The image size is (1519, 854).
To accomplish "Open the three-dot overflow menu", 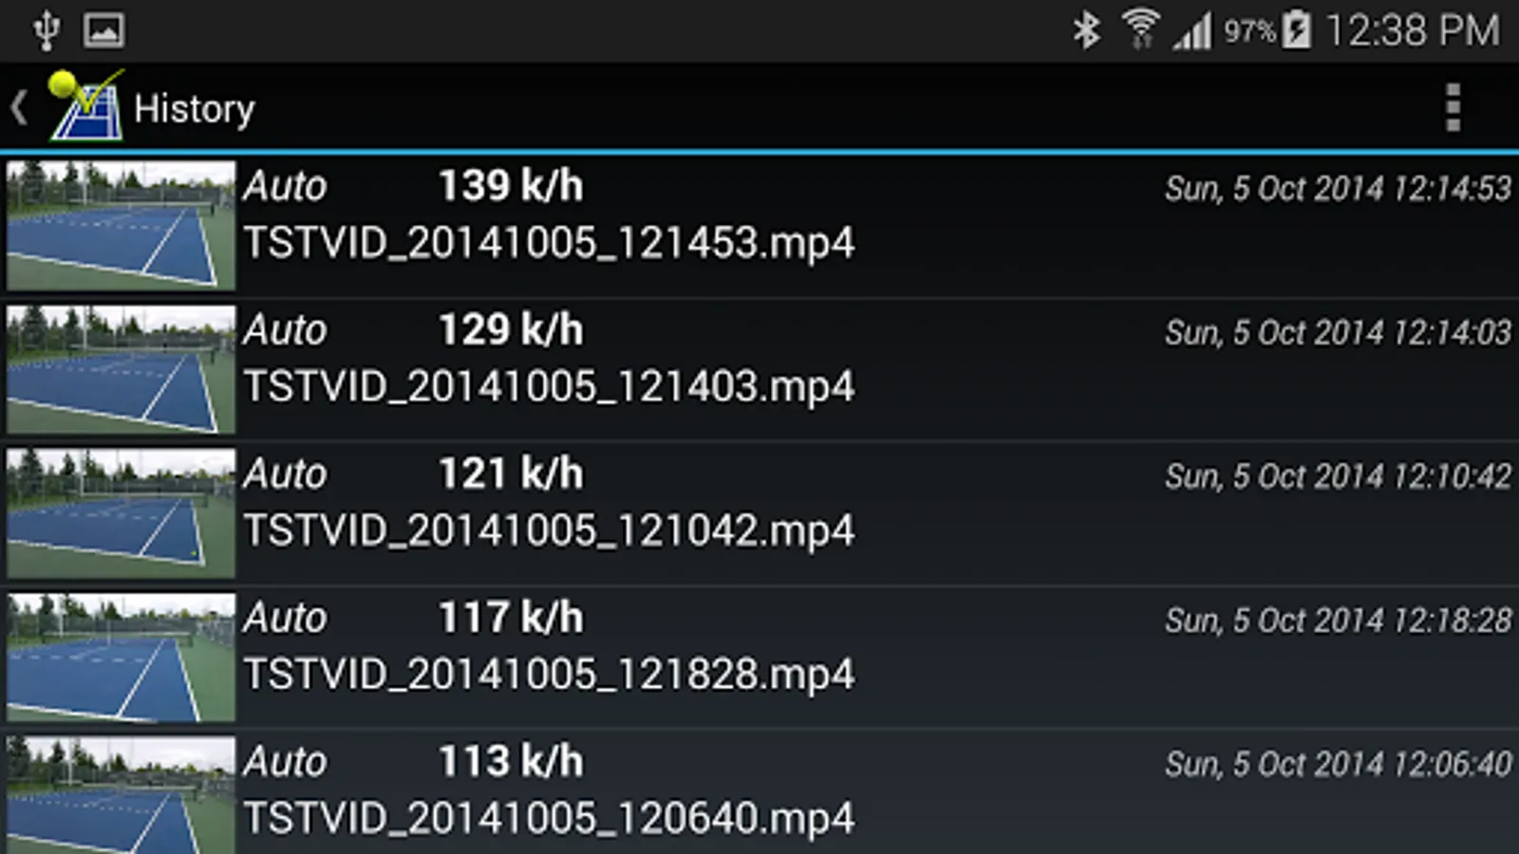I will [1453, 107].
